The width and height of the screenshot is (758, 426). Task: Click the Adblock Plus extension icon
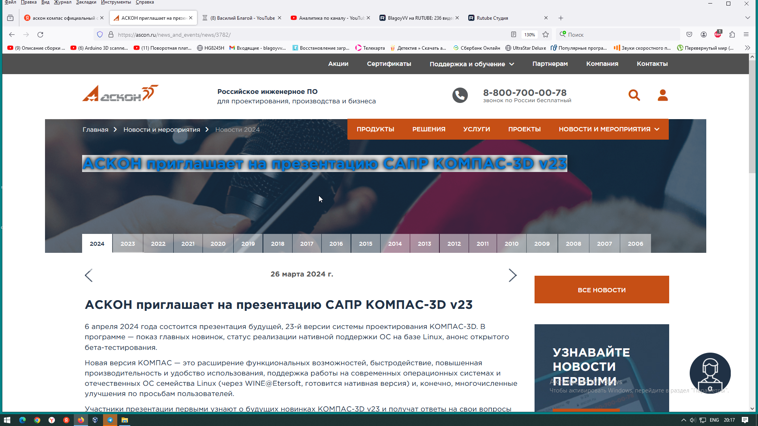click(x=718, y=35)
